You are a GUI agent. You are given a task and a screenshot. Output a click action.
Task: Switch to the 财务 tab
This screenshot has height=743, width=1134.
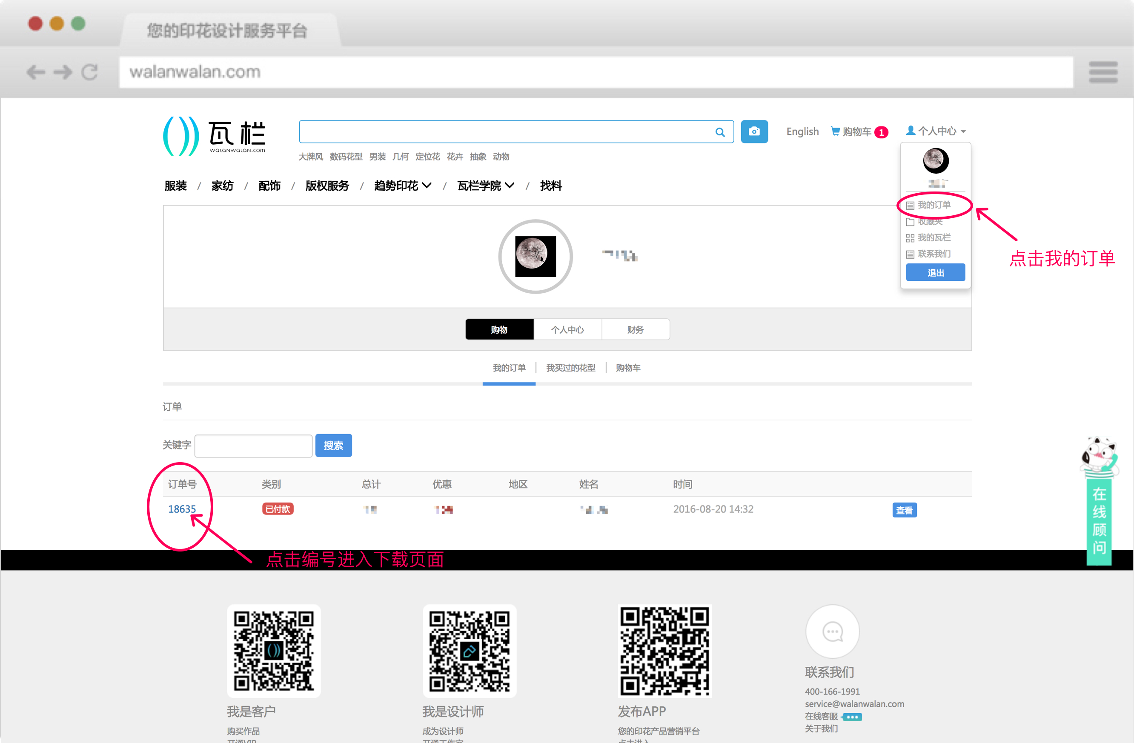(636, 329)
